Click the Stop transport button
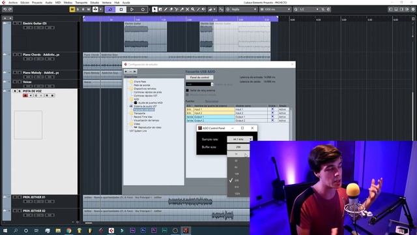The image size is (417, 235). 121,9
